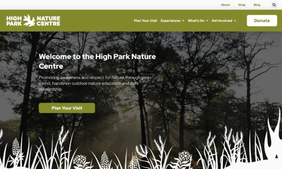Select Plan Your Visit in navigation menu
282x169 pixels.
pos(146,21)
